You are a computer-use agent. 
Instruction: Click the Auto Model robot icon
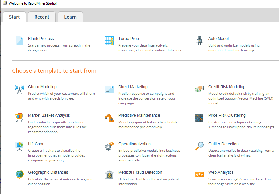[x=199, y=41]
